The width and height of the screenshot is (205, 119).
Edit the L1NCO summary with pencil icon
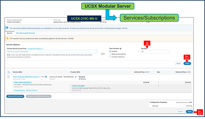pyautogui.click(x=76, y=77)
